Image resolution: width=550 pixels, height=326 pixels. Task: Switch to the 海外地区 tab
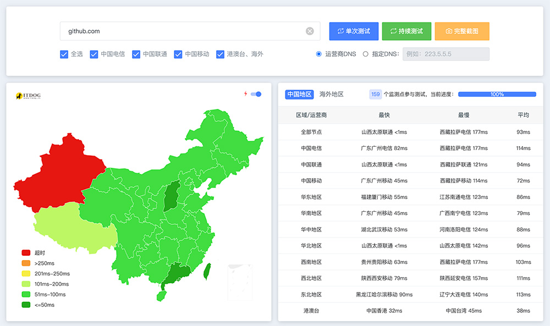[332, 95]
